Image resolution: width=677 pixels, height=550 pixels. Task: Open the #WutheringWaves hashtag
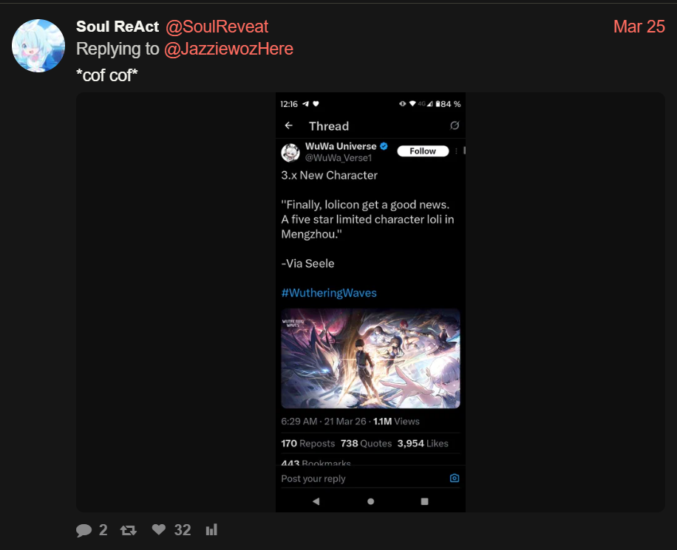coord(329,293)
